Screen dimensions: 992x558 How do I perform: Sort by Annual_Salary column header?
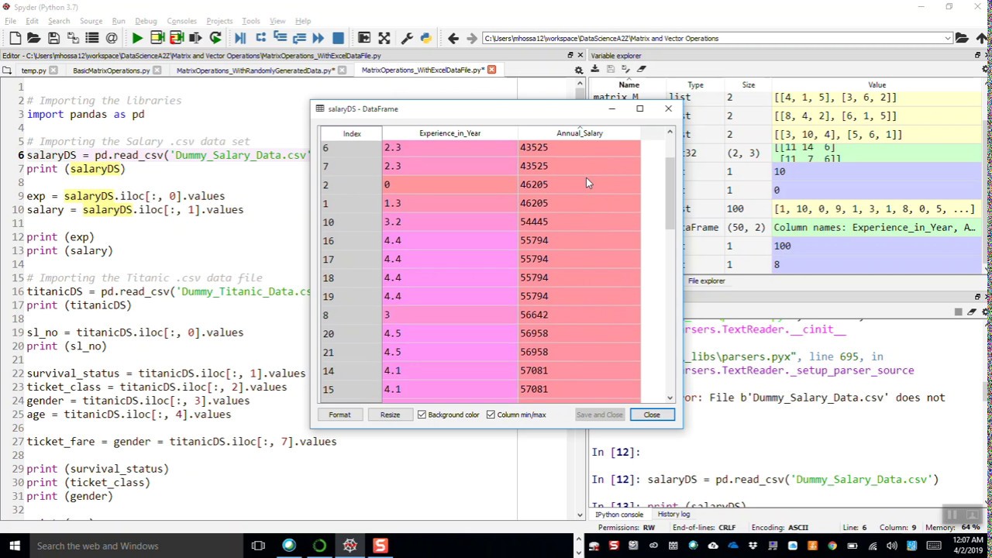coord(579,133)
